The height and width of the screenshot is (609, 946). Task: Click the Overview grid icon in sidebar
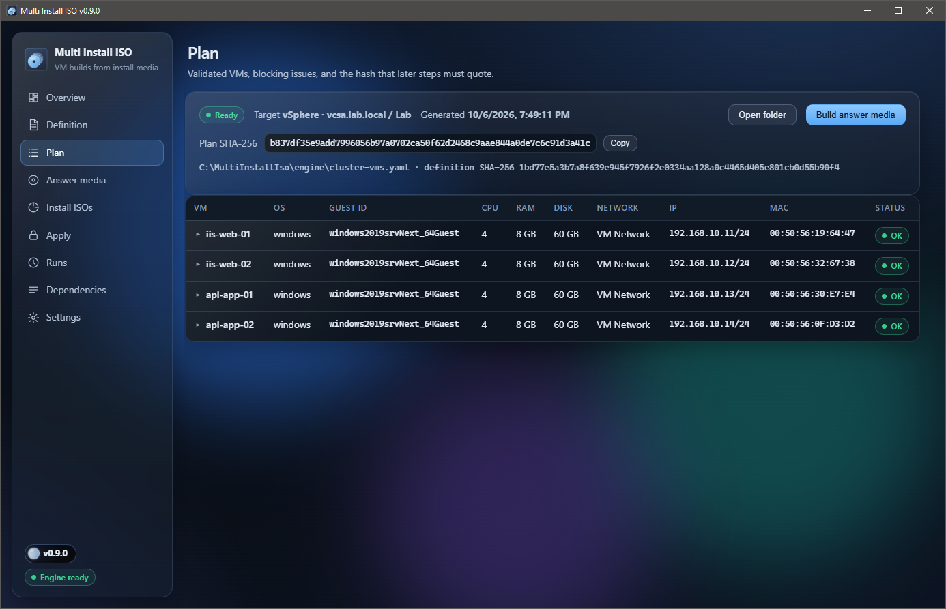[x=33, y=98]
